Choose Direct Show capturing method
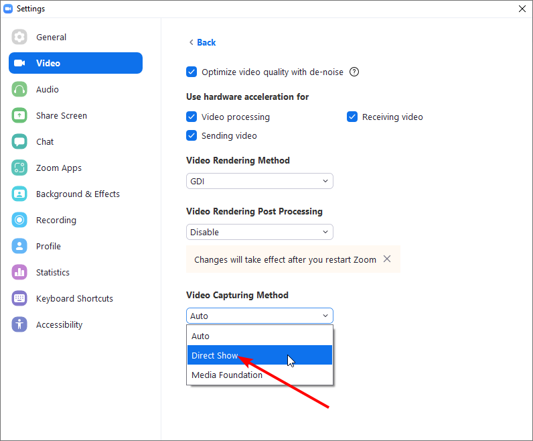Viewport: 533px width, 441px height. pyautogui.click(x=260, y=355)
